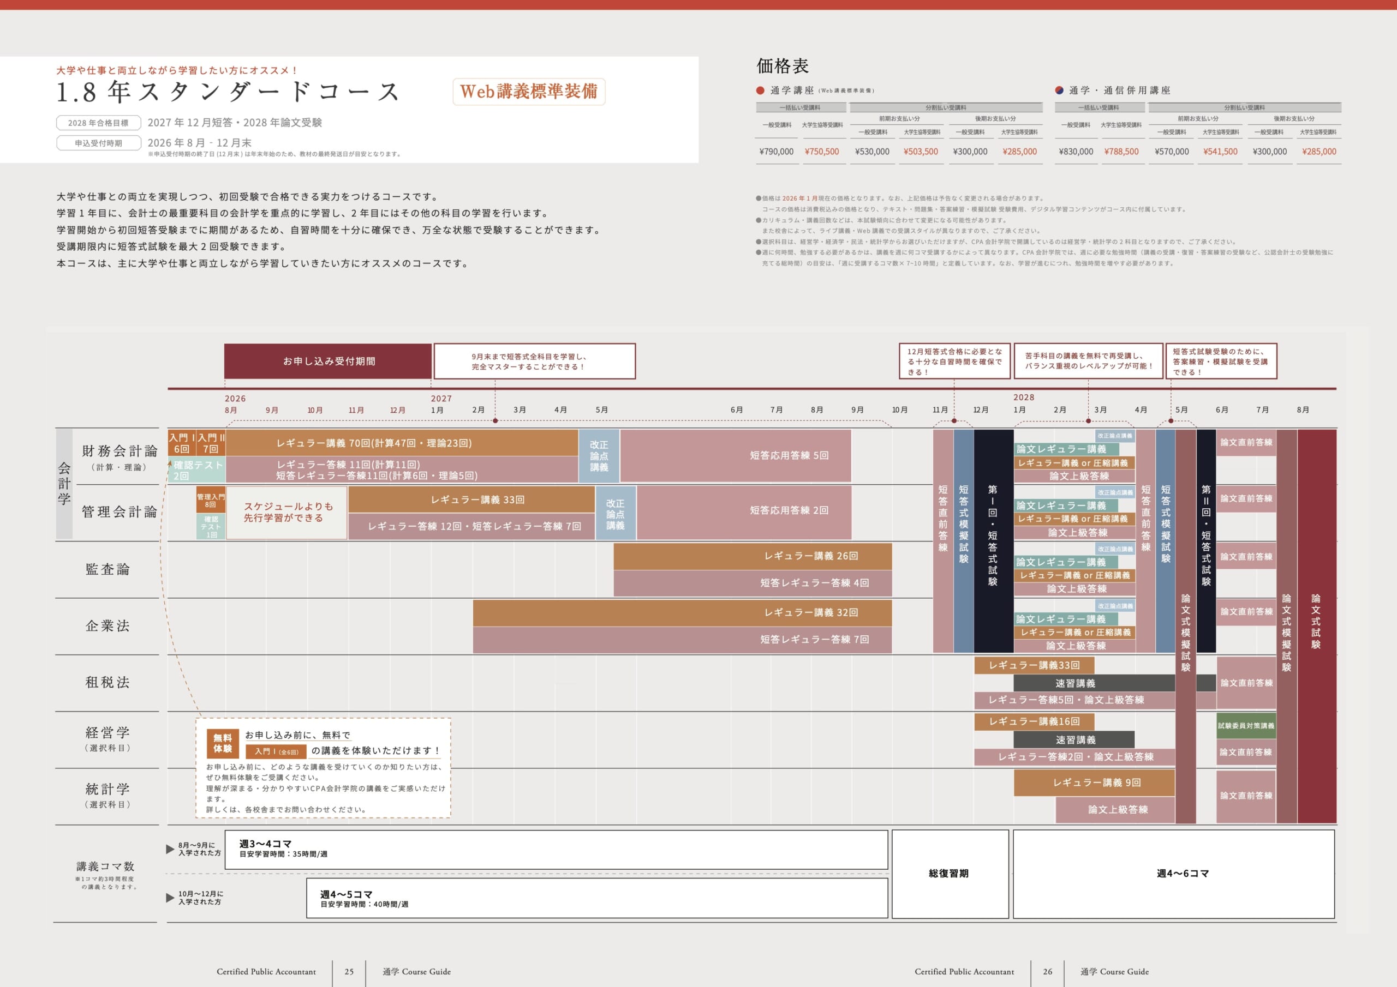
Task: Click the レギュラー講義 9回 bar
Action: 1094,783
